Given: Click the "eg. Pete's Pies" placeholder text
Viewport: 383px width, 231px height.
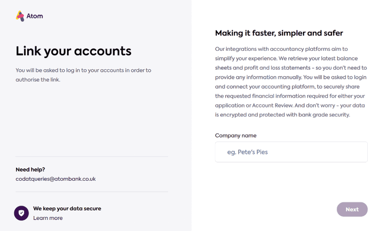Looking at the screenshot, I should coord(247,152).
